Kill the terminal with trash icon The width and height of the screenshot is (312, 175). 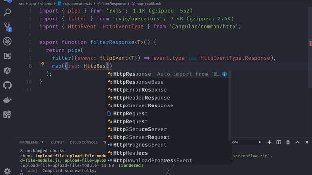(288, 142)
